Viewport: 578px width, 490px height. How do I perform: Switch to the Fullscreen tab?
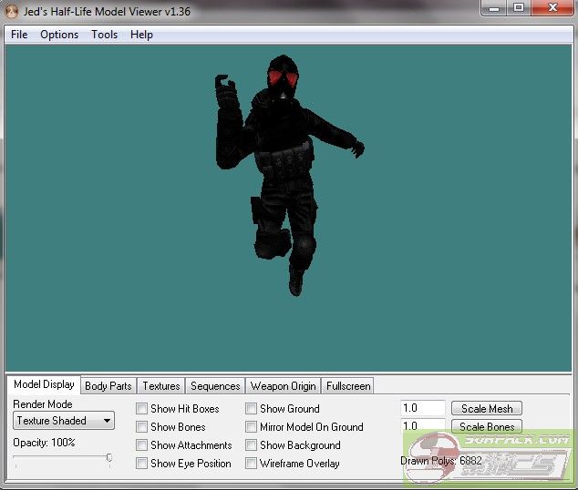[x=348, y=386]
